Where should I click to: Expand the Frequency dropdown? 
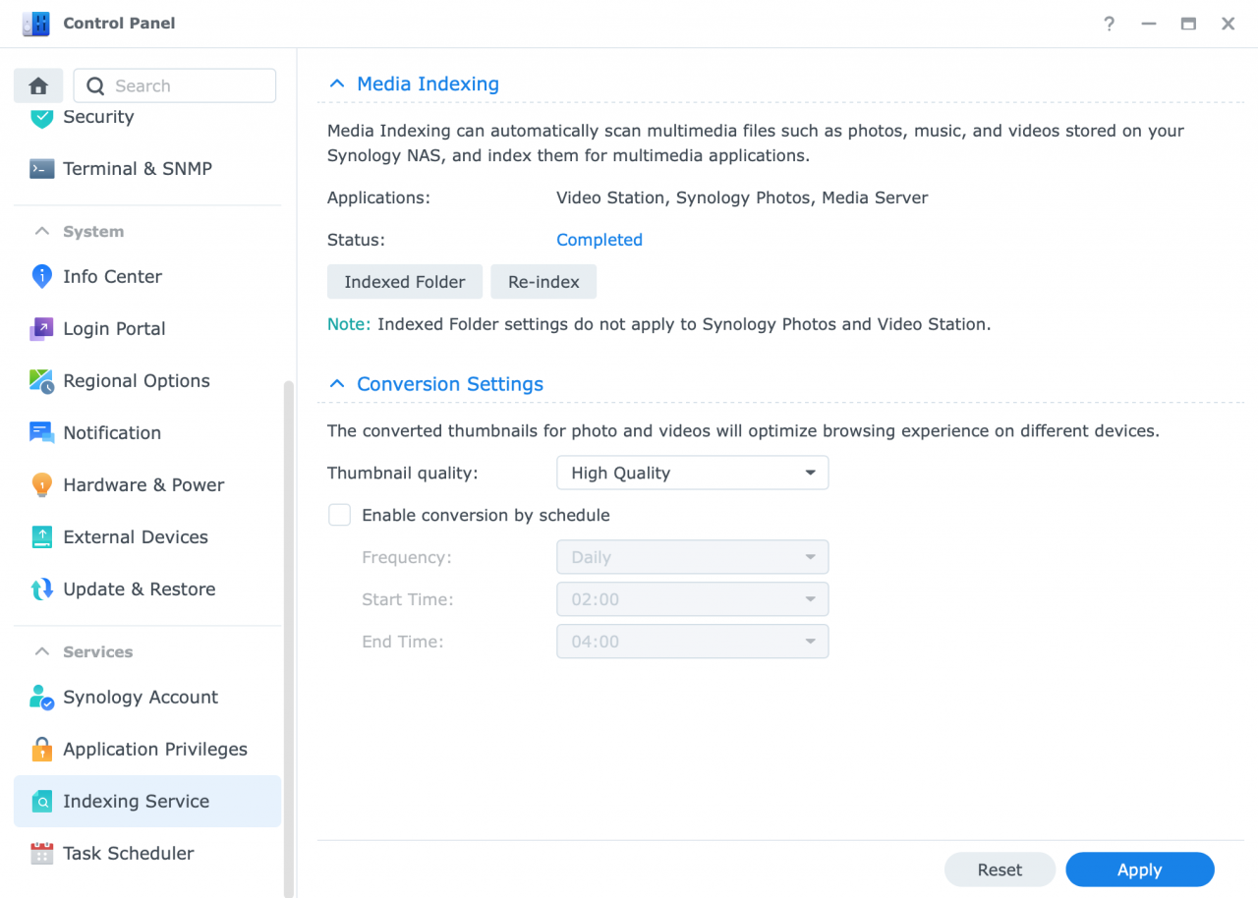pos(692,556)
